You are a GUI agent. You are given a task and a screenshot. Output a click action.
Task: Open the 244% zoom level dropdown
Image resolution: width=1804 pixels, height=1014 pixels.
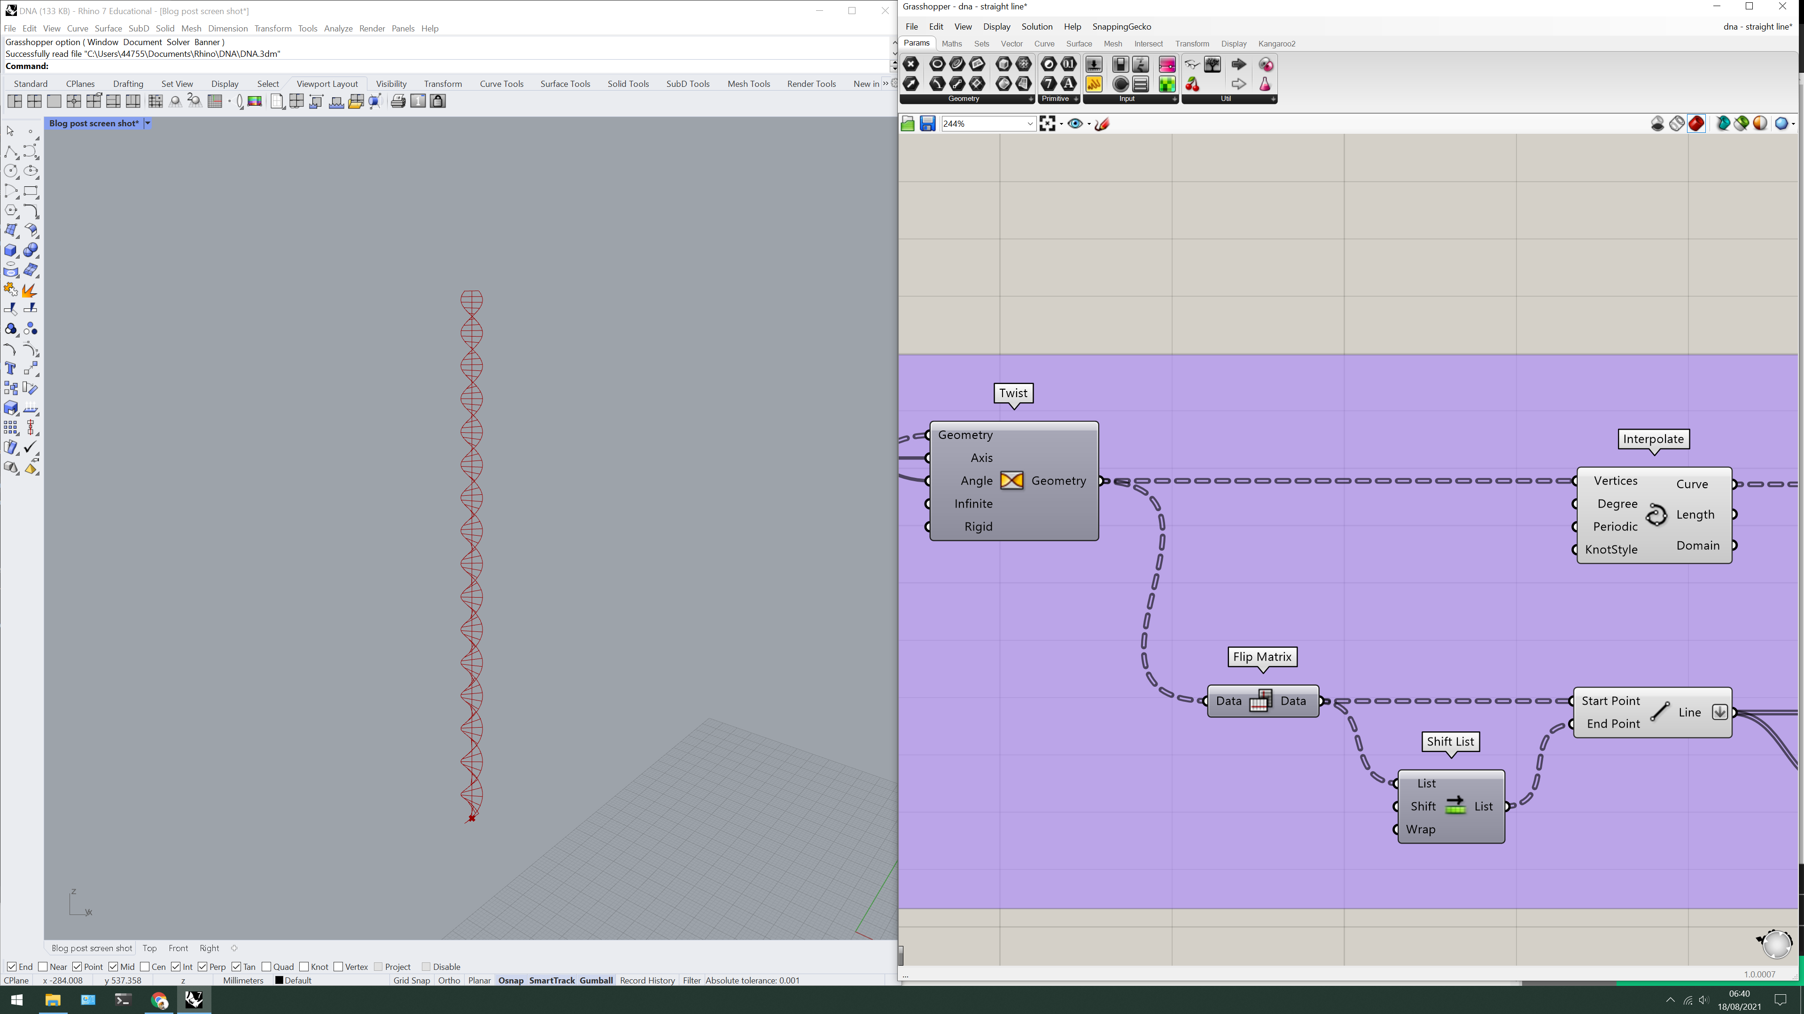point(1029,124)
